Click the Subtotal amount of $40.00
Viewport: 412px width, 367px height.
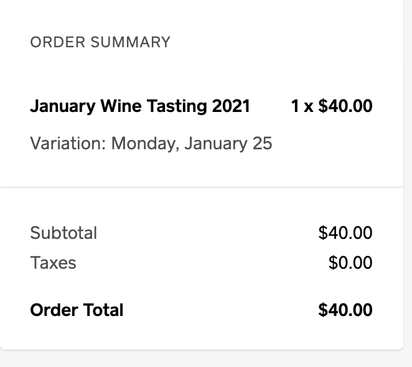coord(345,233)
